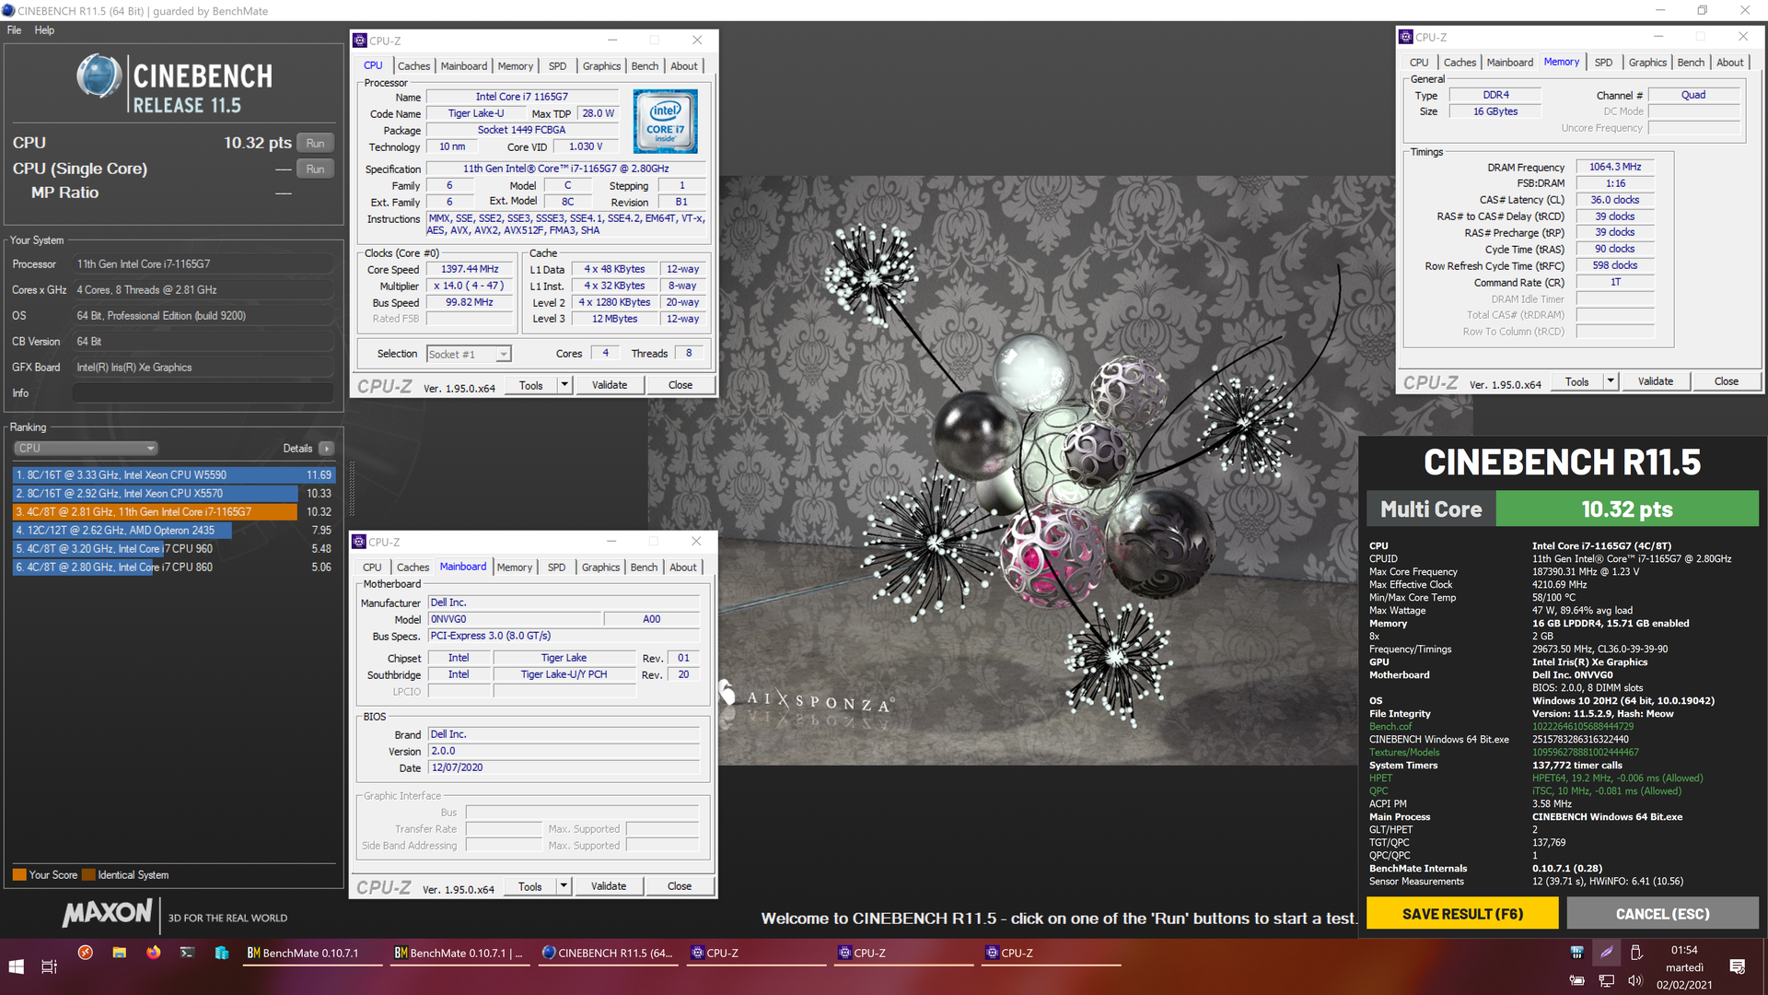Open the network tray icon

(1606, 980)
